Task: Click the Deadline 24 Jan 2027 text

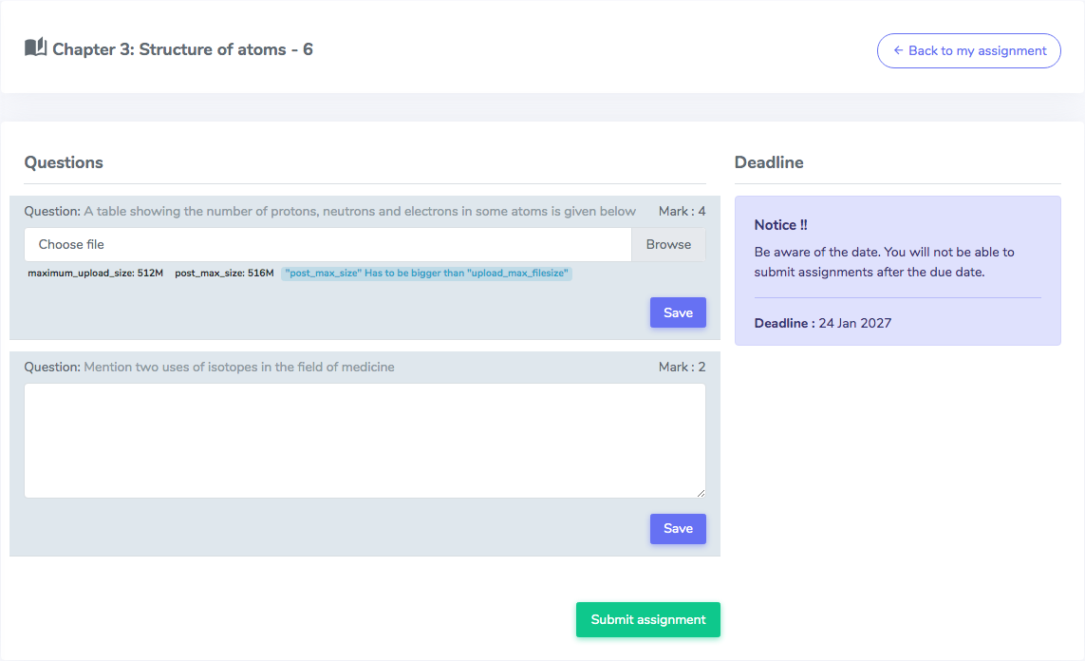Action: click(x=823, y=323)
